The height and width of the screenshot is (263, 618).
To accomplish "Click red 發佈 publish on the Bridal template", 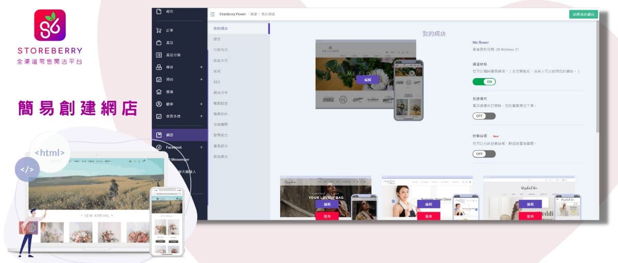I will pos(530,216).
